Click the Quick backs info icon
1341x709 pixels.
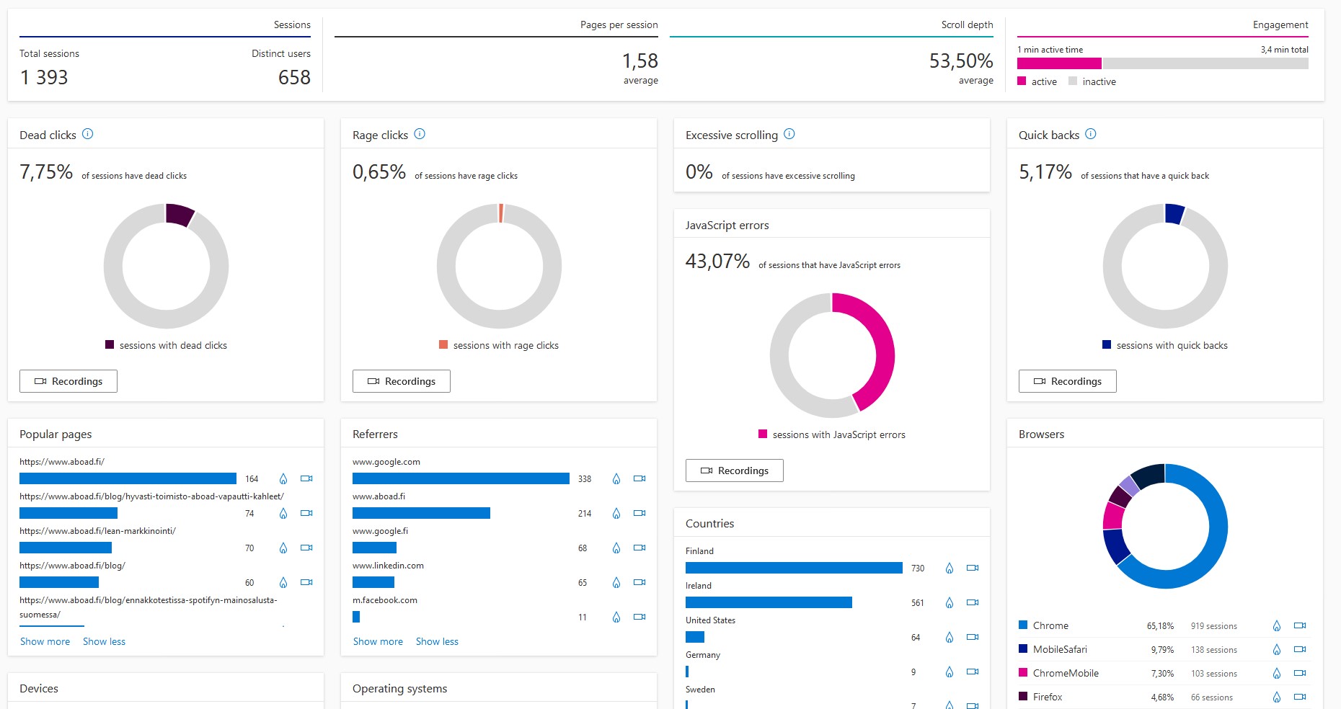[x=1091, y=134]
